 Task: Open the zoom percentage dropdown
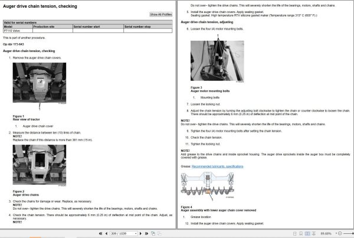(x=336, y=233)
